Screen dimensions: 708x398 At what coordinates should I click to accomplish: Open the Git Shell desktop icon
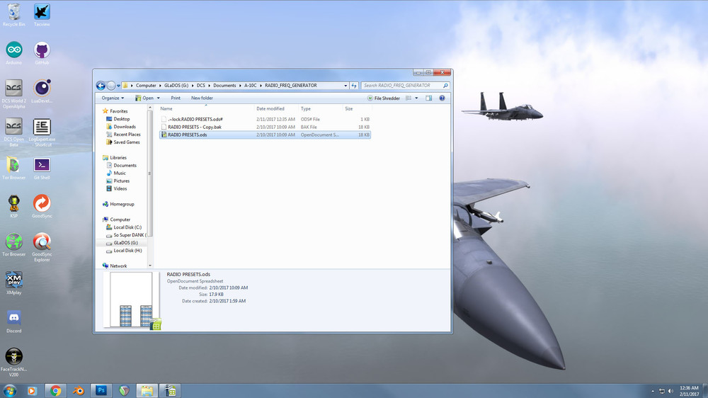click(x=42, y=169)
